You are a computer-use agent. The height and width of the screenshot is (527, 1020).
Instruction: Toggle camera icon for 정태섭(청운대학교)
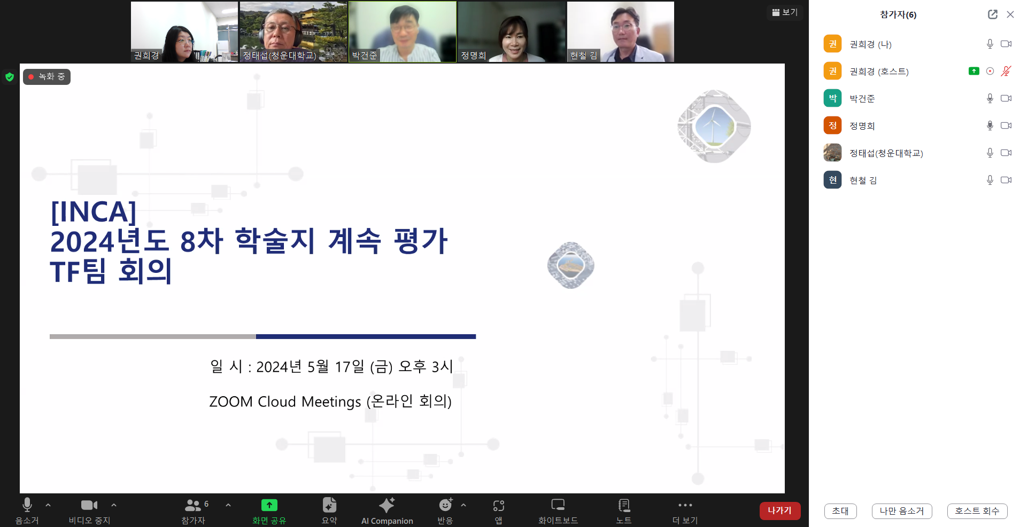click(1006, 153)
